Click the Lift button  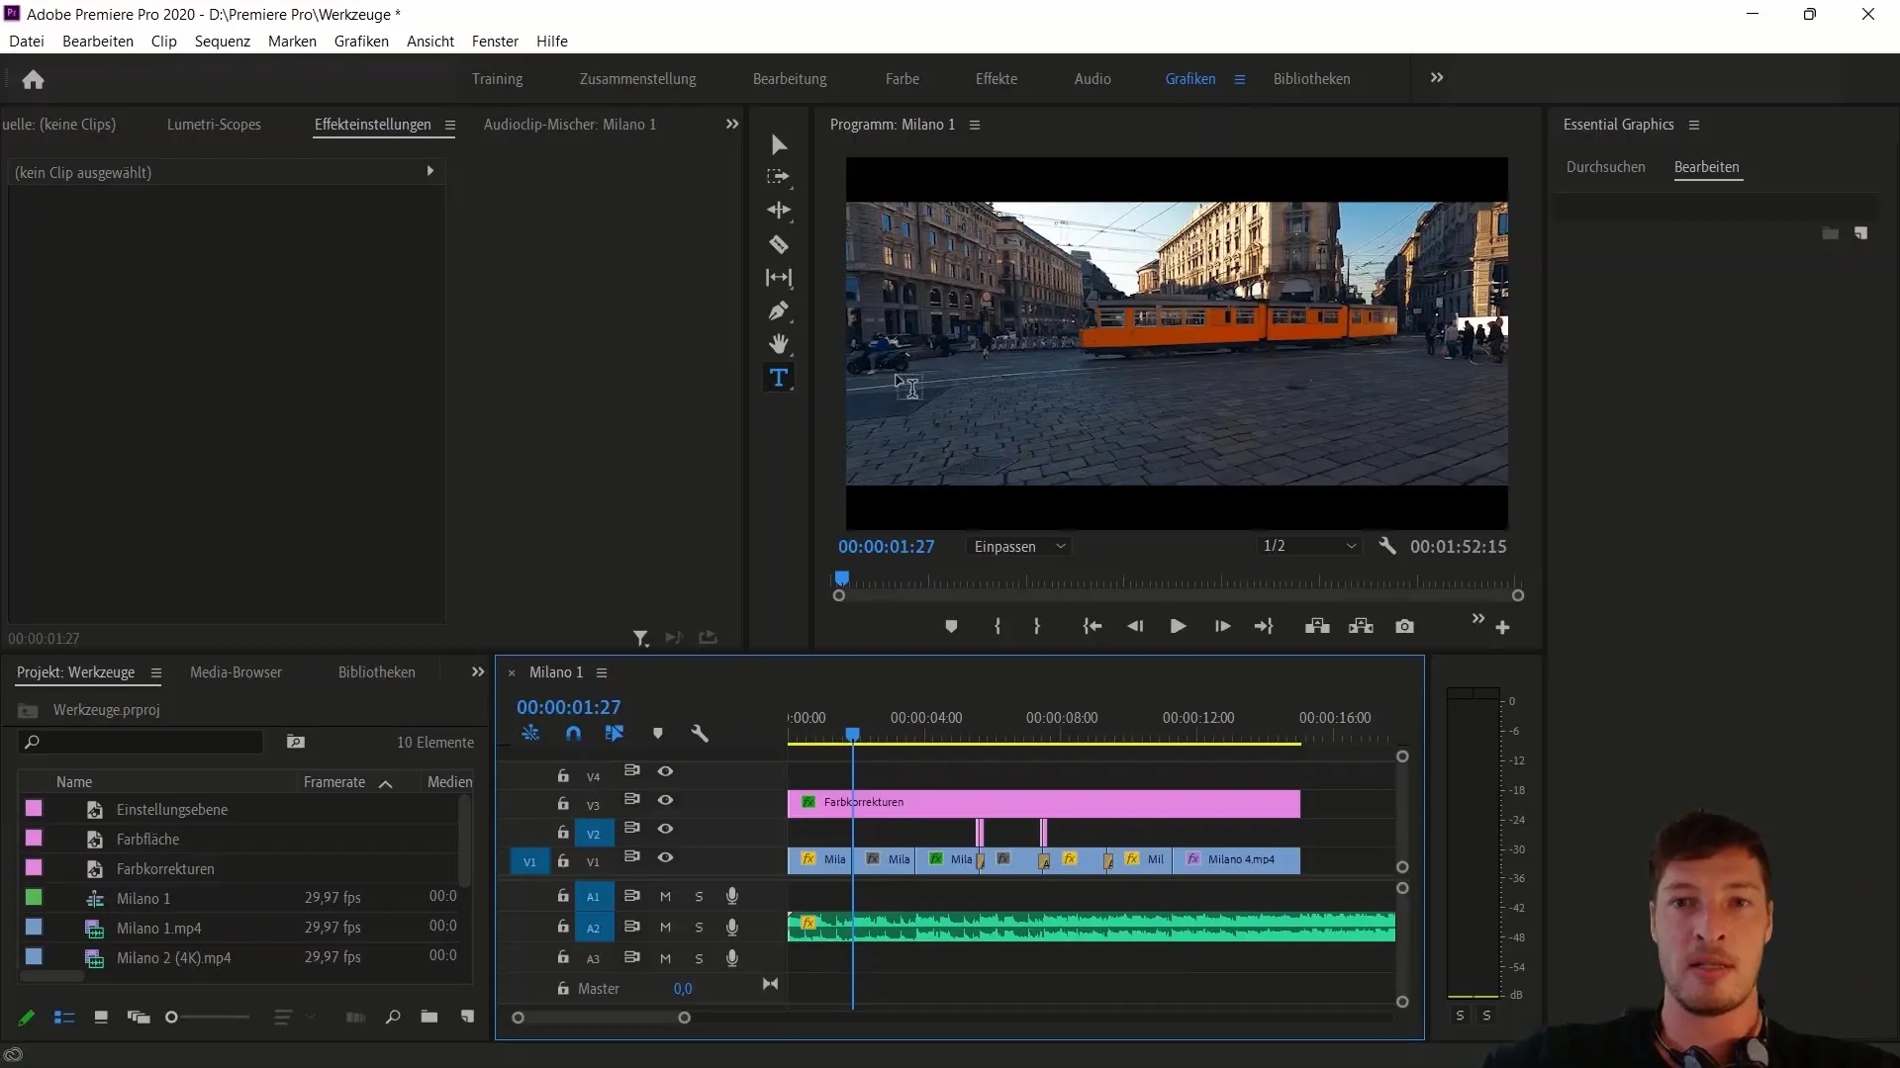[x=1317, y=627]
